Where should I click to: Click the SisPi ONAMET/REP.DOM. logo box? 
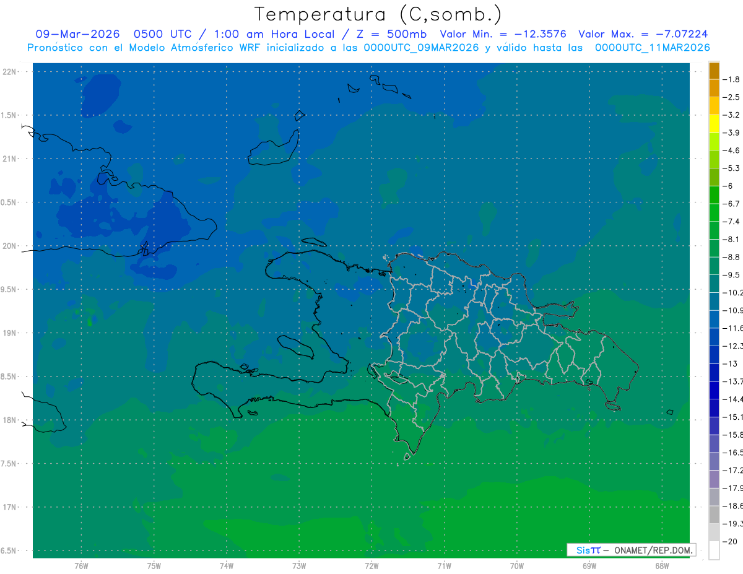632,550
